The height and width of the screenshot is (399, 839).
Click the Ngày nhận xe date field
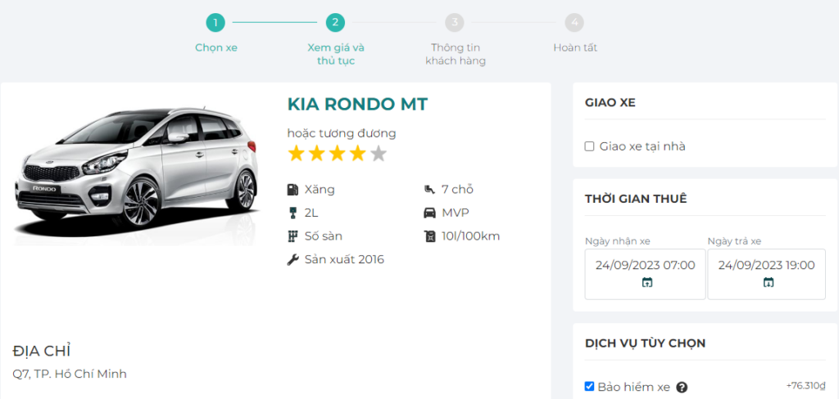[x=645, y=265]
